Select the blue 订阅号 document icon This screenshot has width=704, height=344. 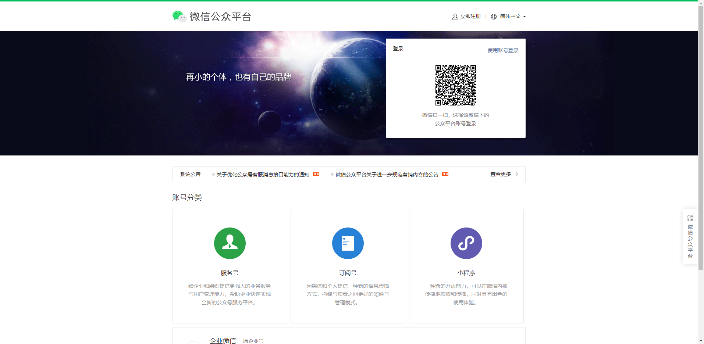(348, 243)
